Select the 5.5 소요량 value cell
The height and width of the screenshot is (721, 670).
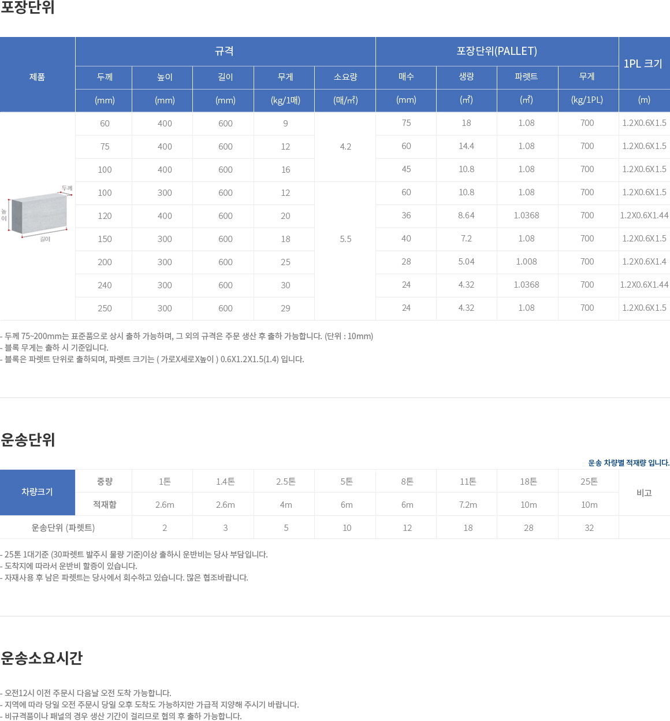(345, 239)
